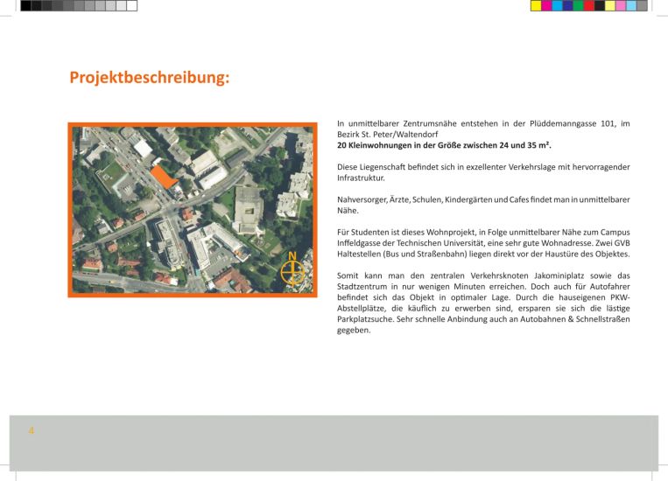Select the orange highlighted plot on the aerial map
The image size is (668, 481).
click(x=163, y=178)
